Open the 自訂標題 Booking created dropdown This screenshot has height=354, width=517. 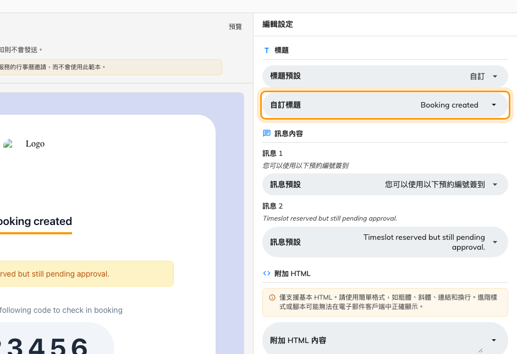point(385,105)
